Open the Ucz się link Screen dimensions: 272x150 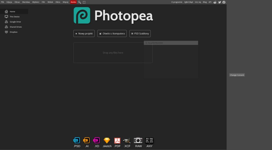[x=198, y=2]
